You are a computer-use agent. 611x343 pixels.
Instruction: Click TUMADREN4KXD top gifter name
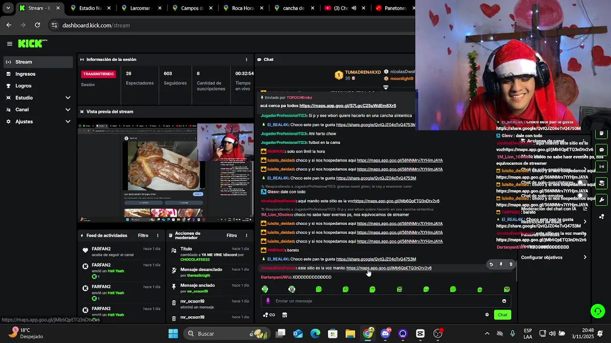[363, 72]
